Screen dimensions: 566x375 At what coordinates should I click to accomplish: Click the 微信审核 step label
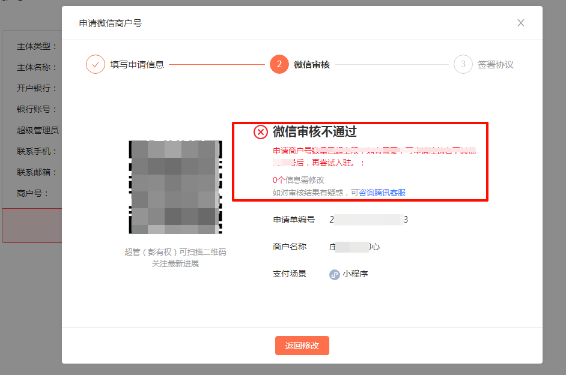311,65
